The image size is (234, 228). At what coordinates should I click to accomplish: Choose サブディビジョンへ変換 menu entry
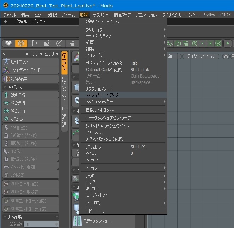(123, 63)
